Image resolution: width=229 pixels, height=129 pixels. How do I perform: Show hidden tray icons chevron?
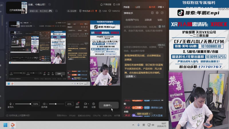pos(133,125)
